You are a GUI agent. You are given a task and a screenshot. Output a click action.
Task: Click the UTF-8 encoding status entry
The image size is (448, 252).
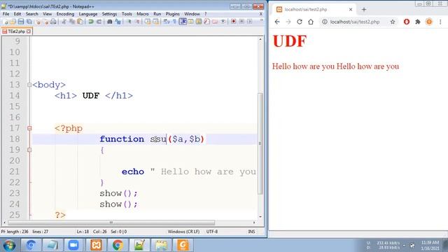212,232
